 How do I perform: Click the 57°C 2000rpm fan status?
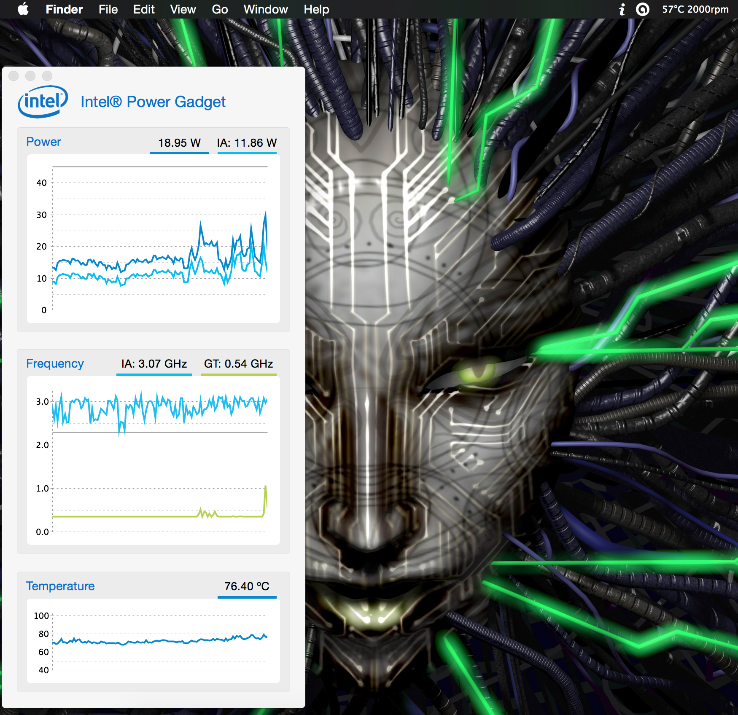(695, 9)
